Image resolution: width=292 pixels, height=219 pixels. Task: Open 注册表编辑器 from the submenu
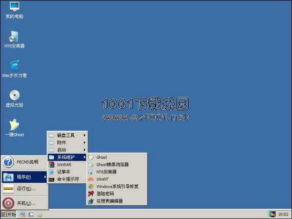click(117, 201)
